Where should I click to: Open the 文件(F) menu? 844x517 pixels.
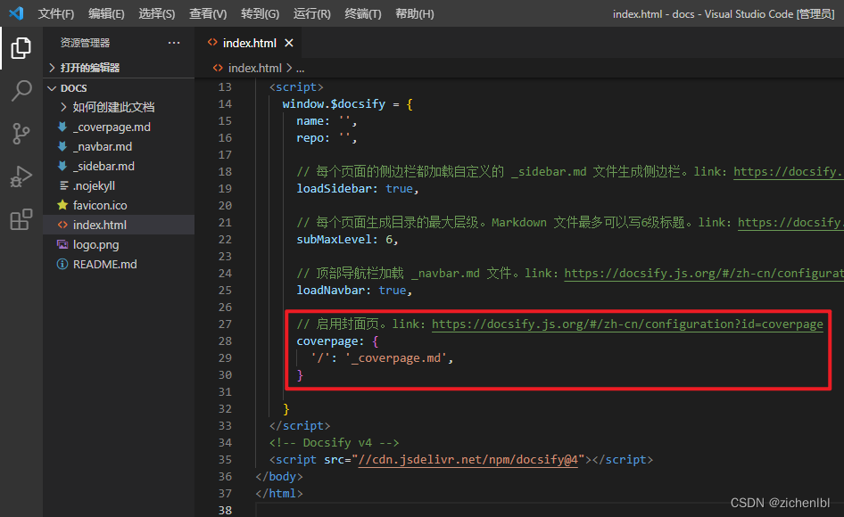pyautogui.click(x=56, y=13)
